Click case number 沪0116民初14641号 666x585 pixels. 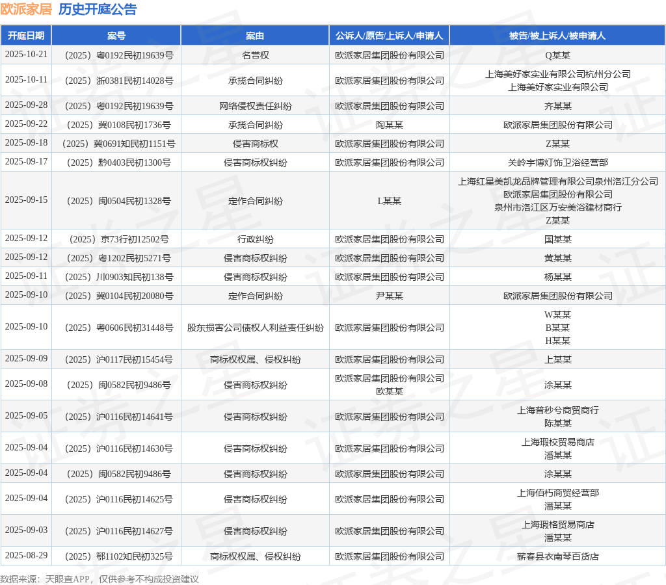click(x=118, y=417)
